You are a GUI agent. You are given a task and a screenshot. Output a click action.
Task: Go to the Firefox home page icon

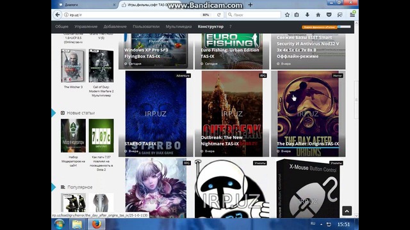tap(318, 15)
